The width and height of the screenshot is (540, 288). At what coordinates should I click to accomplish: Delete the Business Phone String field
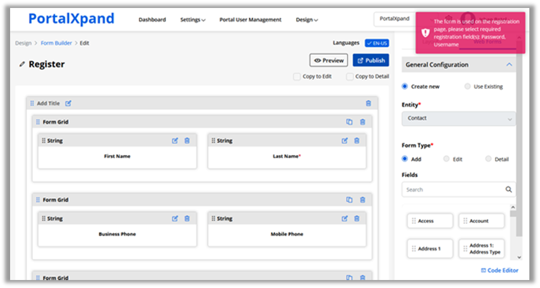click(187, 219)
